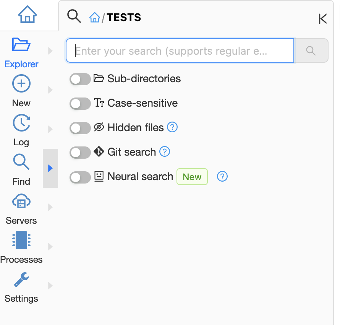Expand the arrow beside Explorer
Viewport: 340px width, 325px height.
50,50
